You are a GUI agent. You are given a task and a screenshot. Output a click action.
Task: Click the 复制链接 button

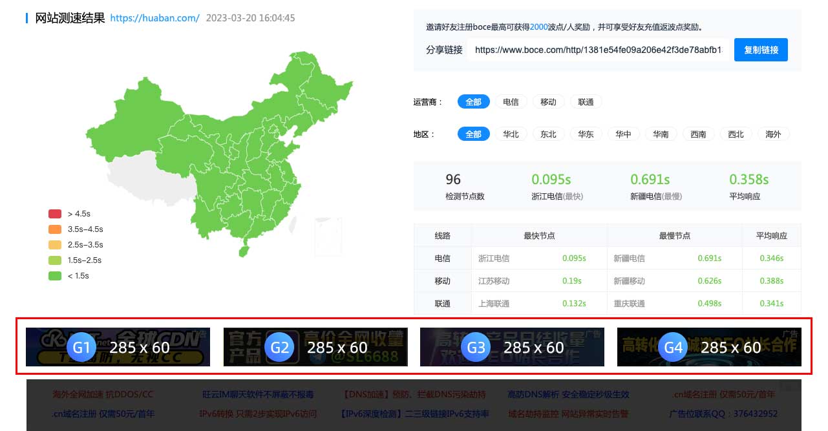[x=761, y=50]
